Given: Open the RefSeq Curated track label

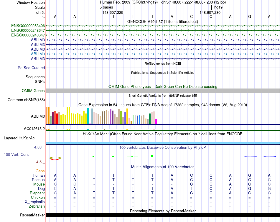Looking at the screenshot, I should point(31,68).
